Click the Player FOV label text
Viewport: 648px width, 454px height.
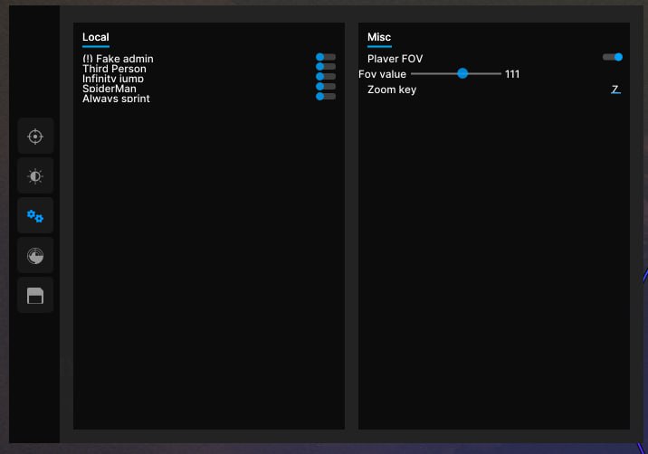point(395,59)
